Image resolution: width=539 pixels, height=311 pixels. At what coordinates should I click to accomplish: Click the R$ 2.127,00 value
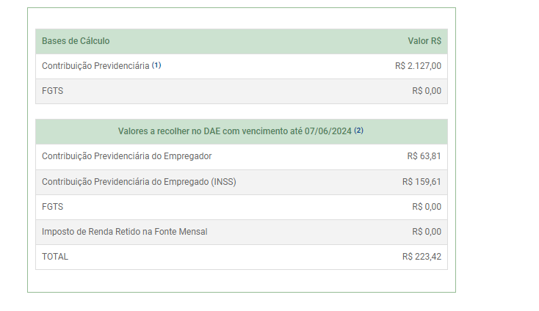click(x=418, y=66)
